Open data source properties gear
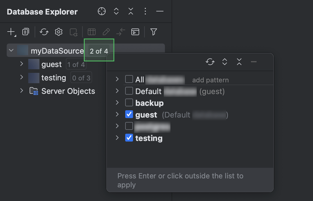Screen dimensions: 313x201 click(x=58, y=32)
